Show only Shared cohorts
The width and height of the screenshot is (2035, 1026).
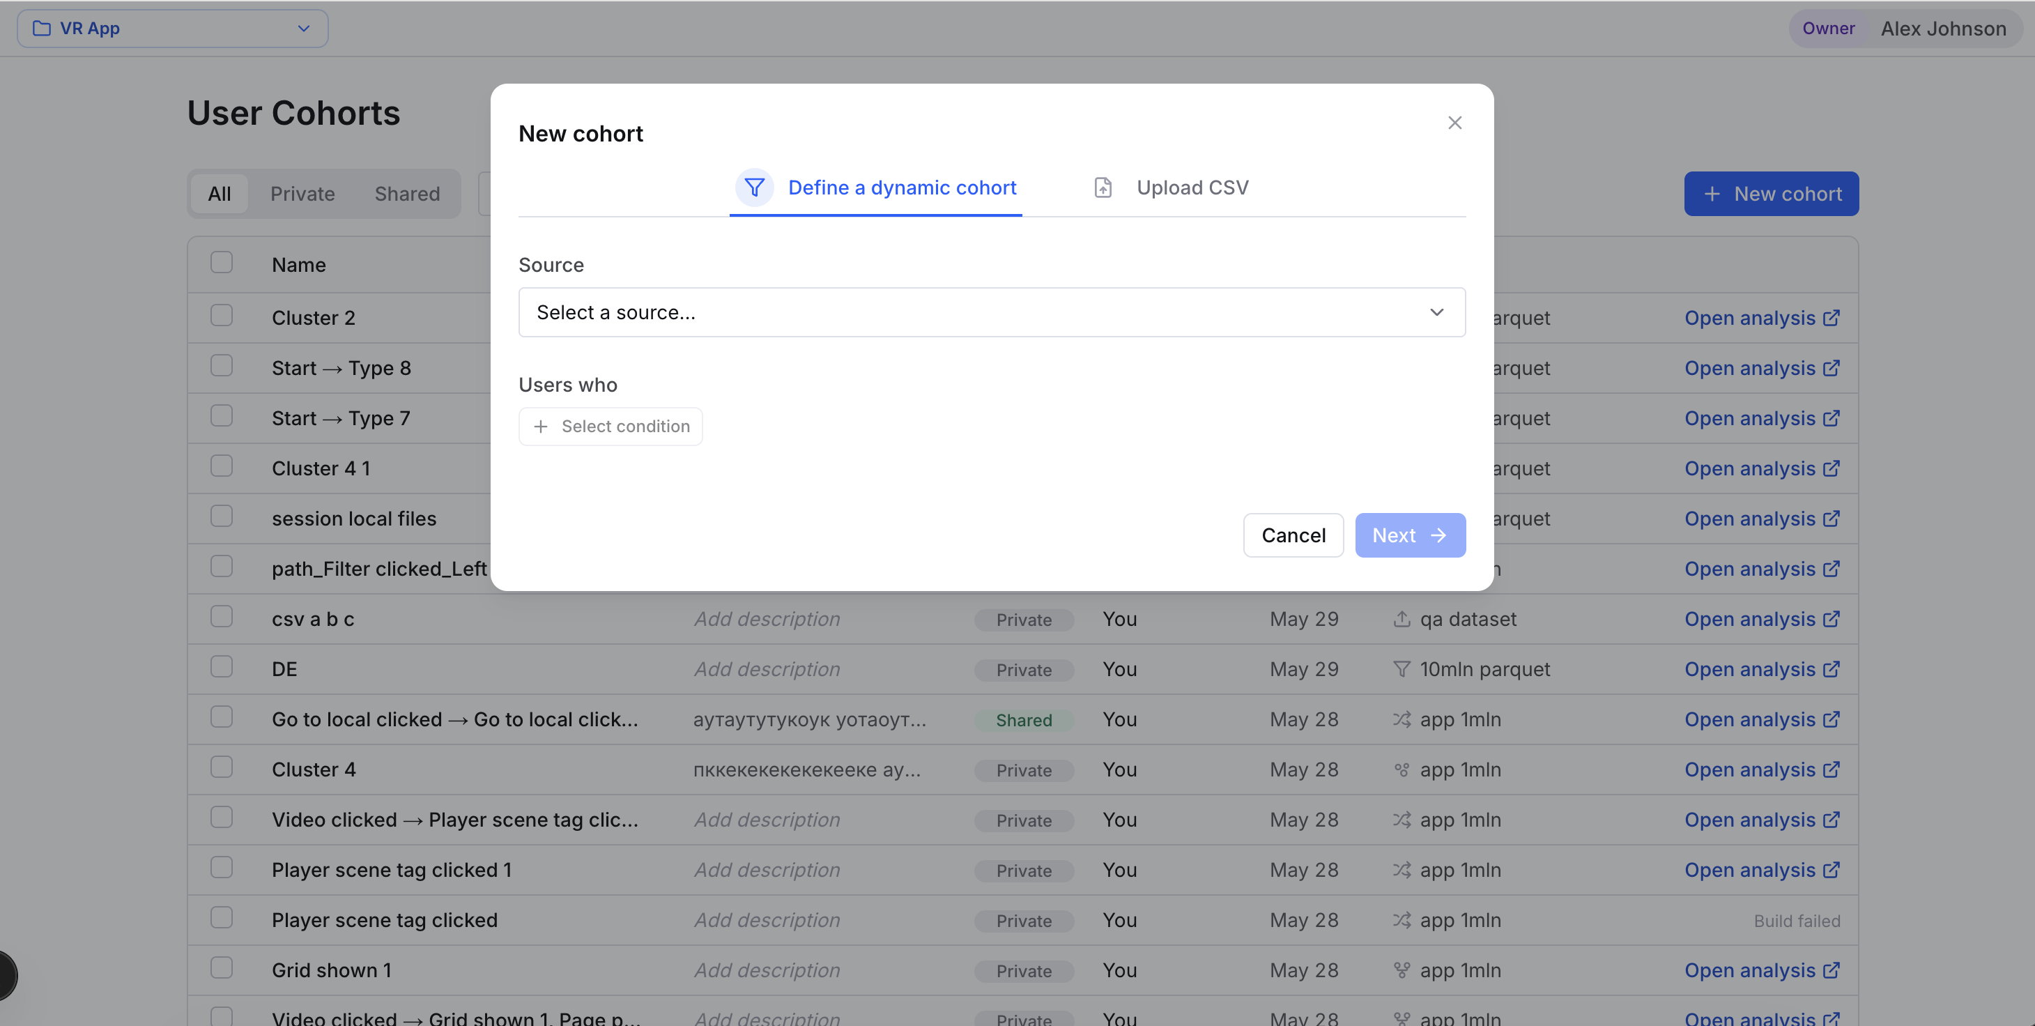coord(407,194)
